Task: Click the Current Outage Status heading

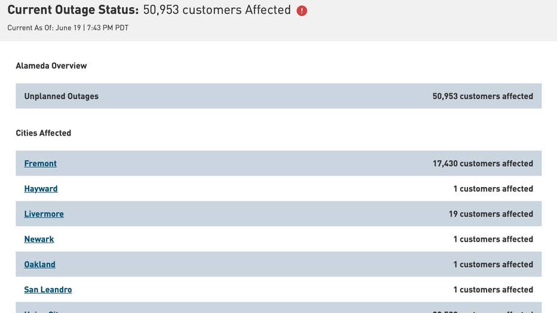Action: coord(73,10)
